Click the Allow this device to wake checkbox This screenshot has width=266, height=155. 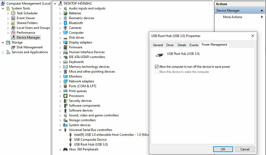pyautogui.click(x=157, y=72)
